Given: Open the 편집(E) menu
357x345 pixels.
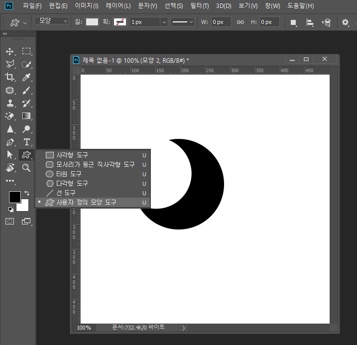Looking at the screenshot, I should pos(58,5).
